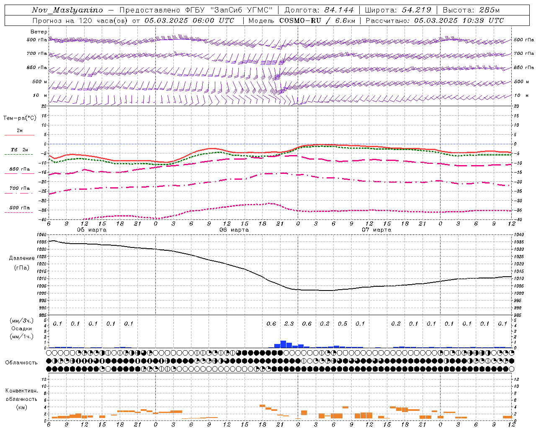Click the 0.5 precipitation value
Screen dimensions: 536x428
[343, 324]
